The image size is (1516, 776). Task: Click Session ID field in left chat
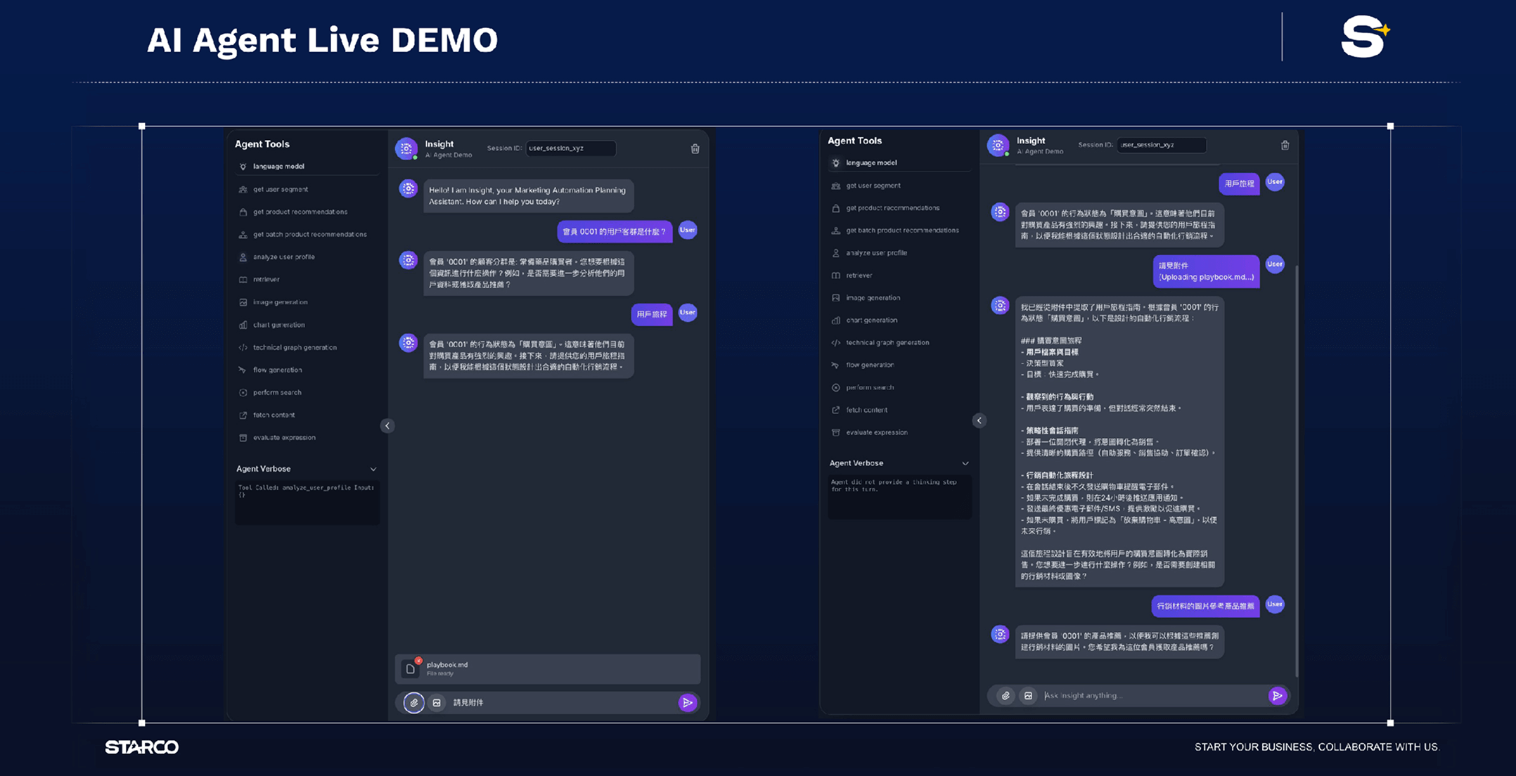(570, 148)
